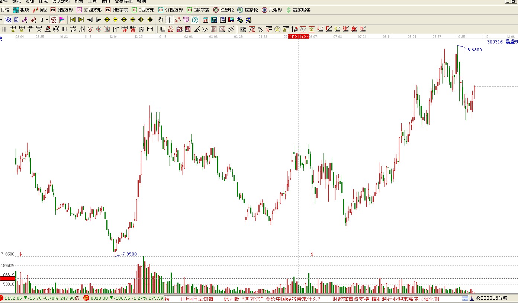Screen dimensions: 518x303
Task: Click the 板块 sector button
Action: click(21, 10)
